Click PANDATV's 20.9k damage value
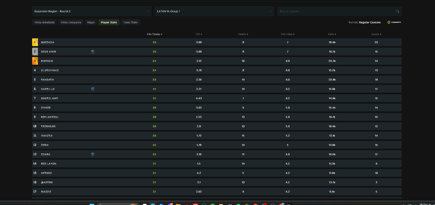This screenshot has height=205, width=435. (x=332, y=80)
